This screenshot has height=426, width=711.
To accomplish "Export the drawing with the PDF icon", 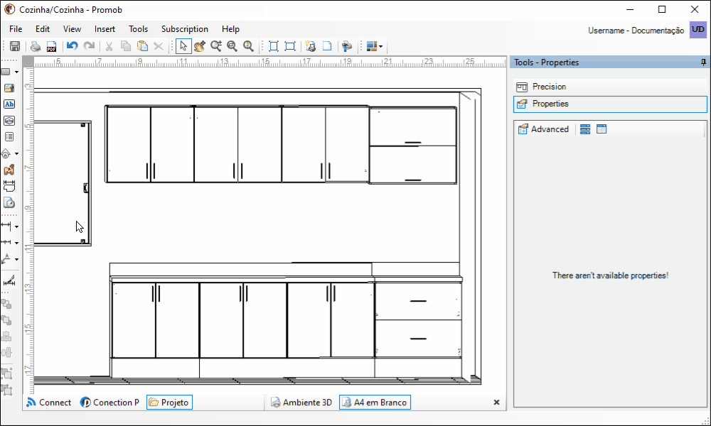I will pos(51,46).
